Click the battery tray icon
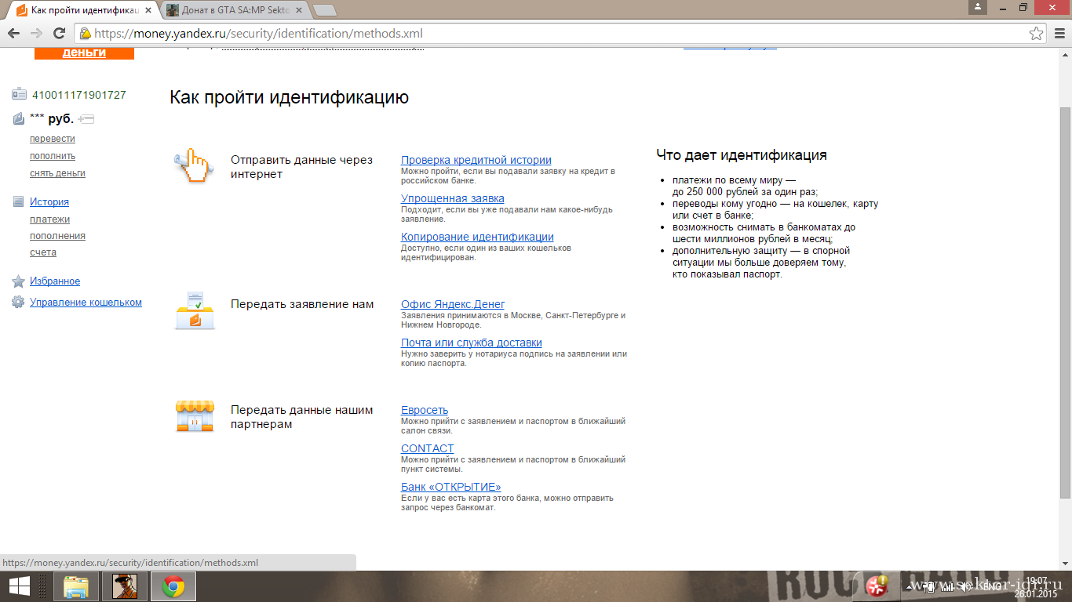Image resolution: width=1072 pixels, height=602 pixels. [x=930, y=586]
